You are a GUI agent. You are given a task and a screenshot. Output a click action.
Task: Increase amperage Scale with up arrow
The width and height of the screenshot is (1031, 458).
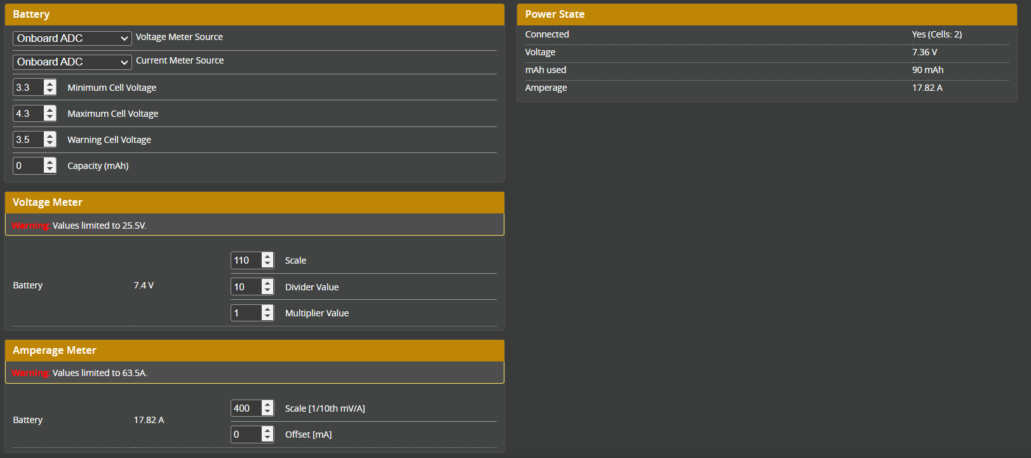pyautogui.click(x=267, y=405)
